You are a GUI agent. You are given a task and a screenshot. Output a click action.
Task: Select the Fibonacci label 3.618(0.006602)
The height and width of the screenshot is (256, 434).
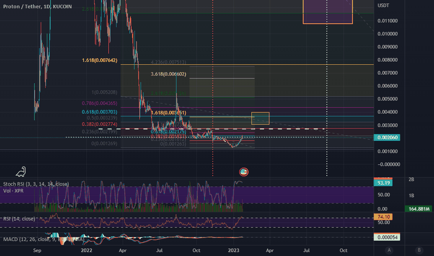click(168, 74)
